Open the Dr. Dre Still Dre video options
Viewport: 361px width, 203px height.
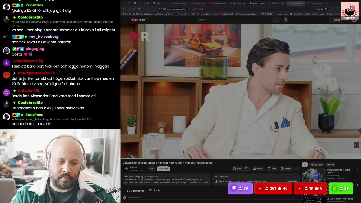tap(358, 199)
